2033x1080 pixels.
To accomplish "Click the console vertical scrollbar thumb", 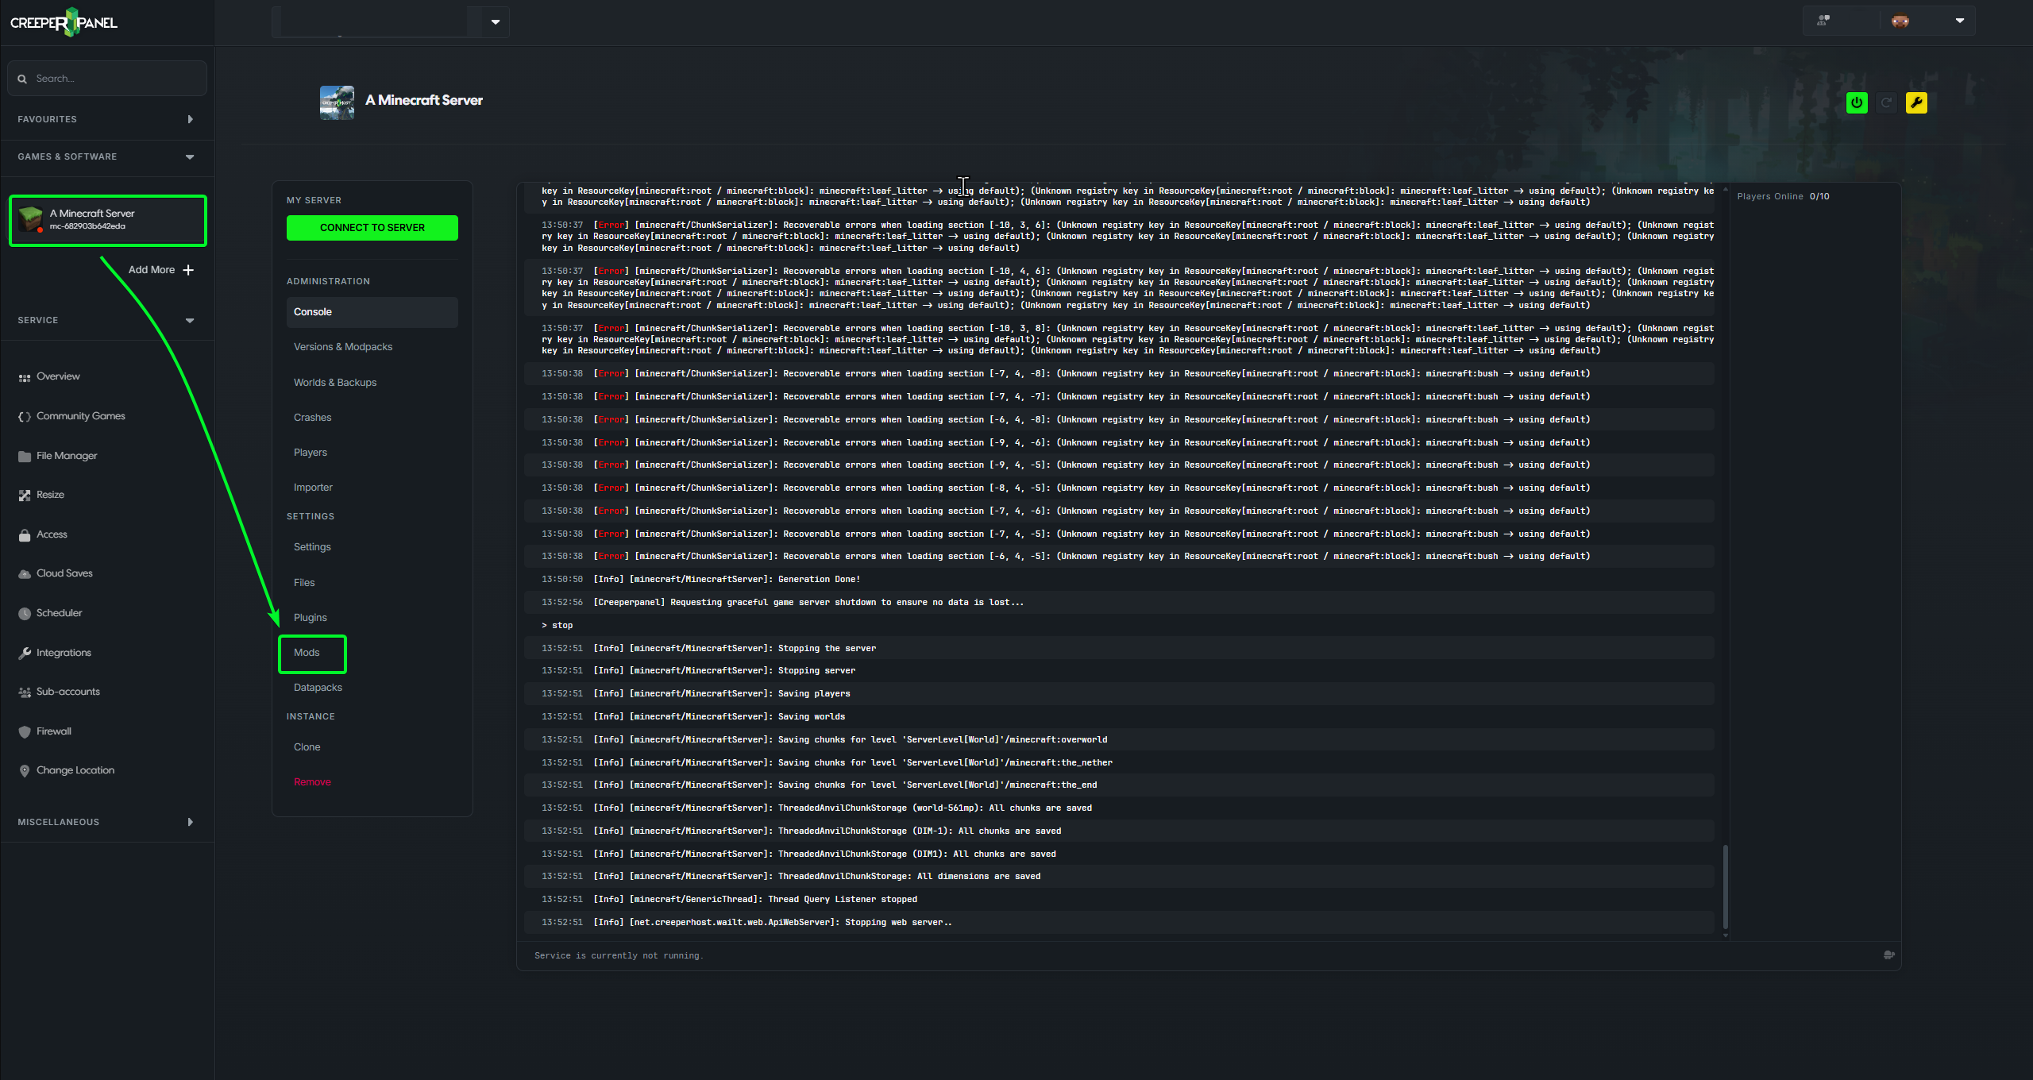I will click(1725, 886).
